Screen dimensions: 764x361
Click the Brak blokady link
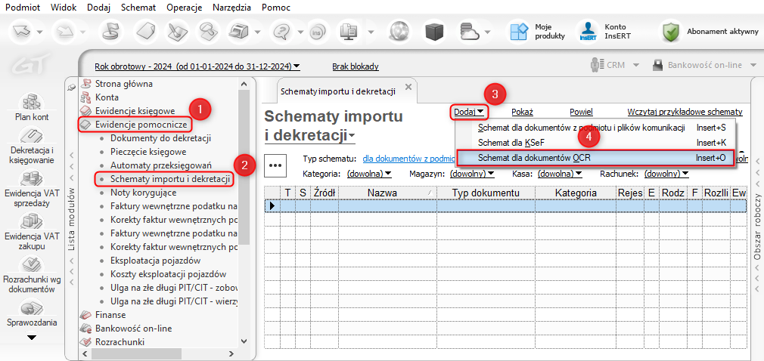coord(356,66)
